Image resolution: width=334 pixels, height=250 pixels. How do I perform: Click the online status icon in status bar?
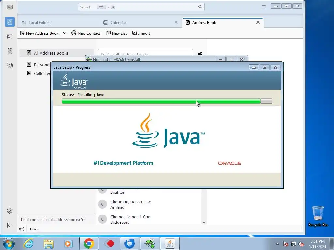point(22,229)
